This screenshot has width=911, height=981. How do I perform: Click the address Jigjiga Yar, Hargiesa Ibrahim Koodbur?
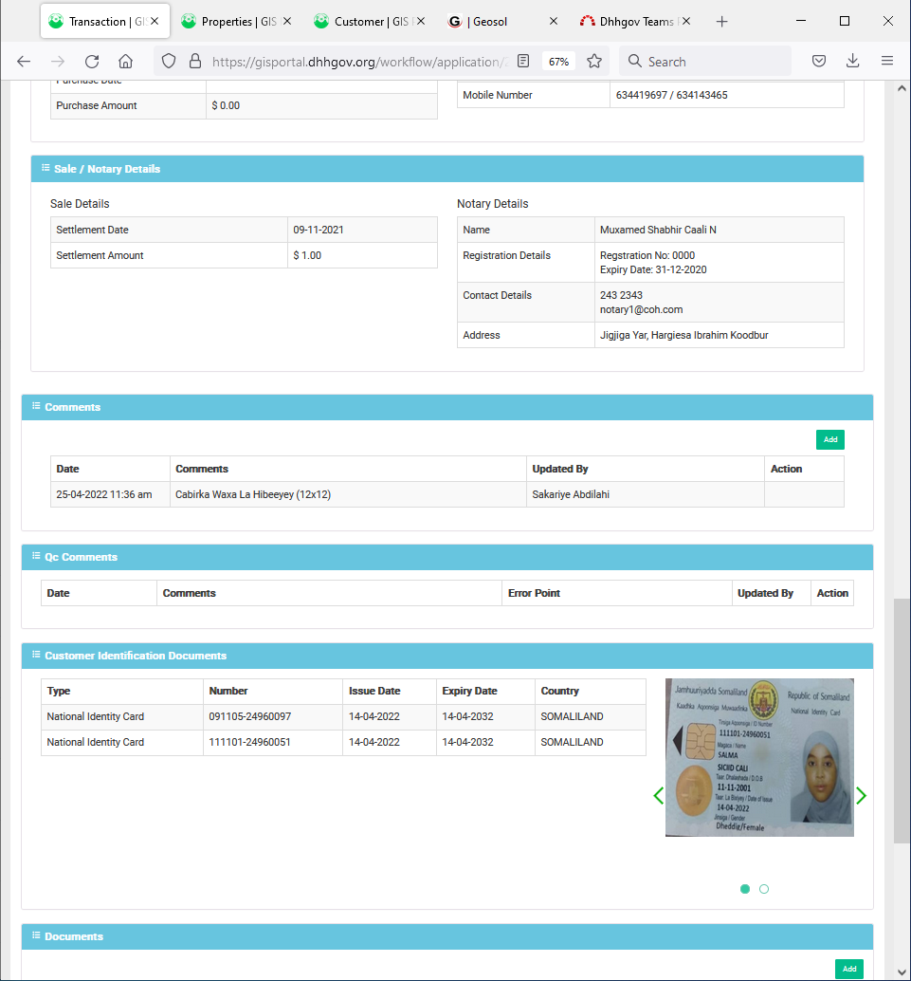point(684,335)
